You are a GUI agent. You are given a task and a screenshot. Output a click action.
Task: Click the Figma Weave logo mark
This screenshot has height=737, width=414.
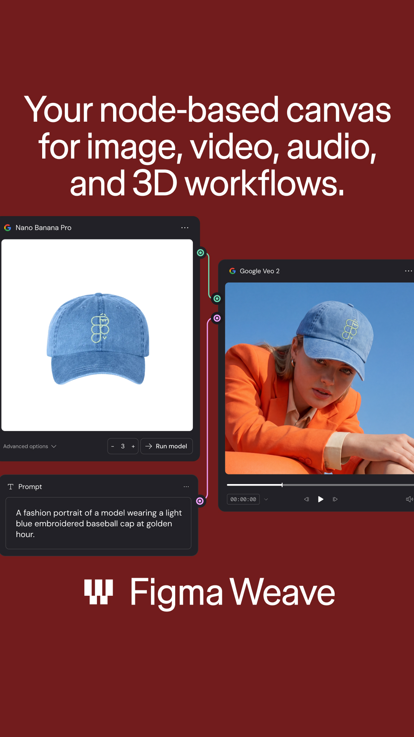[99, 592]
